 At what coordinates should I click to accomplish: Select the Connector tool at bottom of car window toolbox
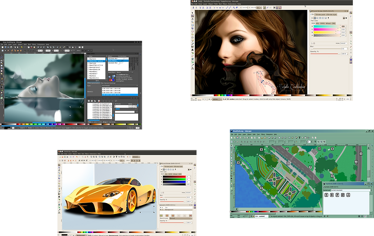(x=59, y=212)
